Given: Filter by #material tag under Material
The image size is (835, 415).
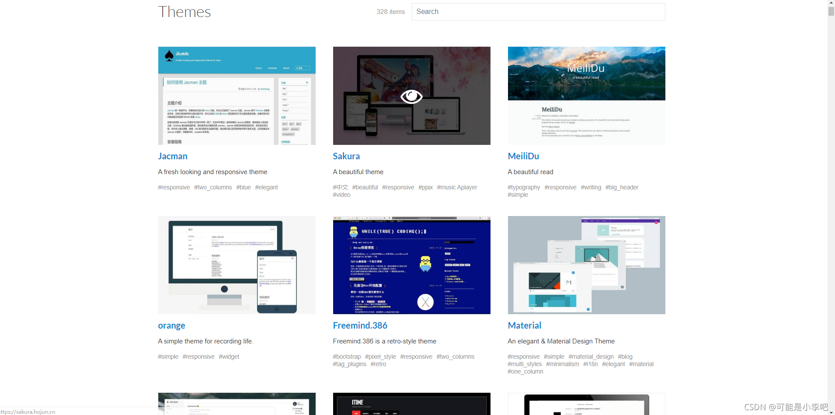Looking at the screenshot, I should [x=641, y=364].
